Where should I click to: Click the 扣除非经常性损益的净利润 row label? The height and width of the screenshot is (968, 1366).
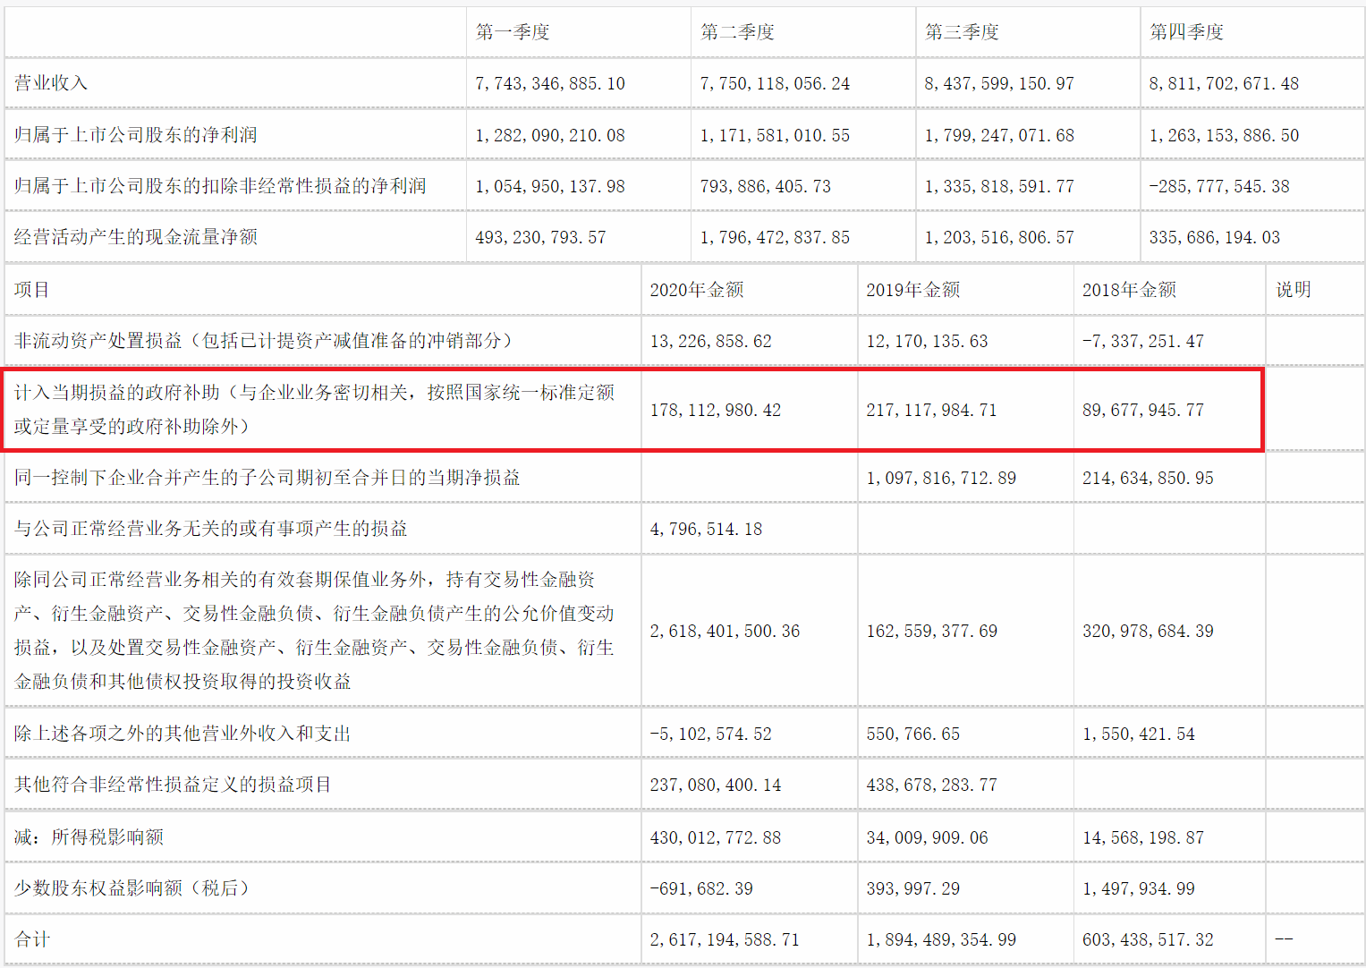click(x=220, y=186)
